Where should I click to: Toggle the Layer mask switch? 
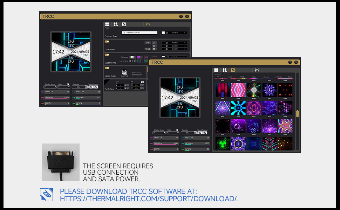(x=107, y=68)
